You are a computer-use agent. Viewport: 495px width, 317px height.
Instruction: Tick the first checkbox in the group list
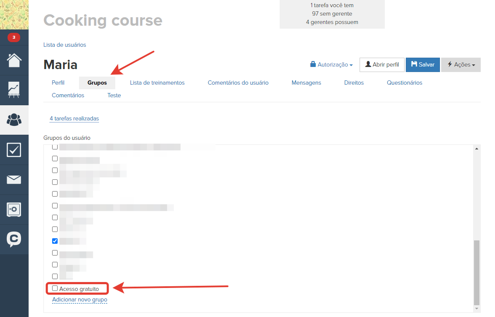55,147
